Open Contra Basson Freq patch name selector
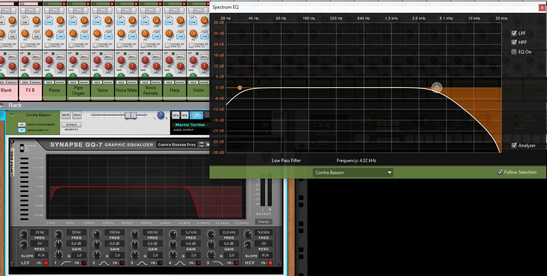This screenshot has width=547, height=276. tap(177, 144)
